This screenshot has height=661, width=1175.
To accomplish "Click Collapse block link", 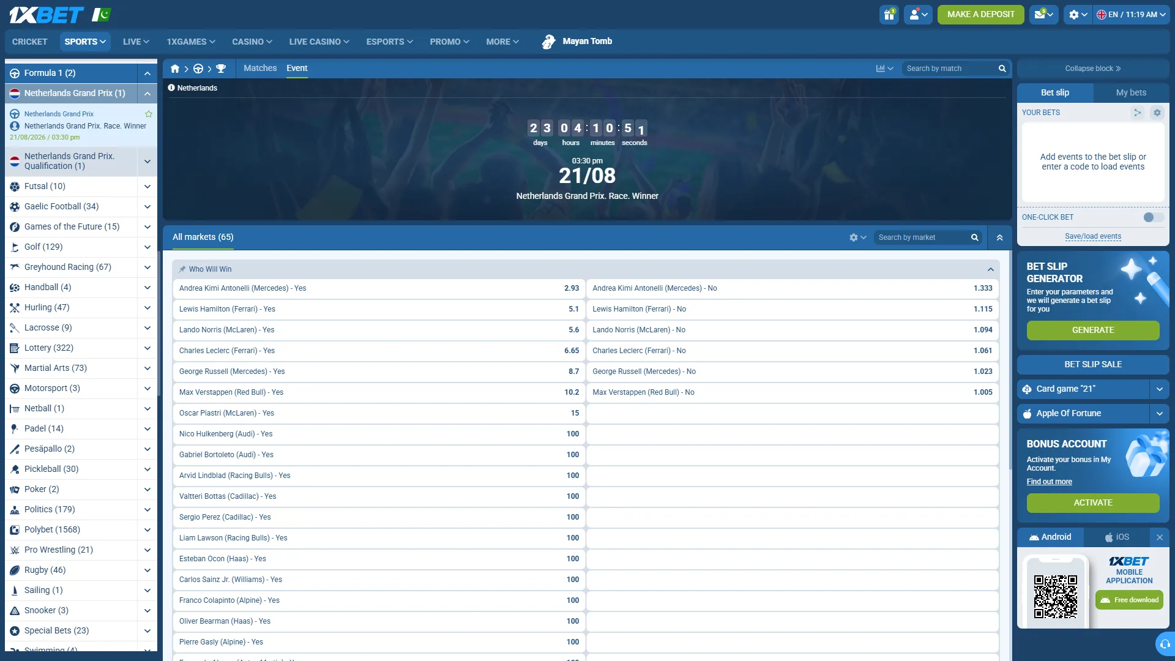I will (1093, 69).
